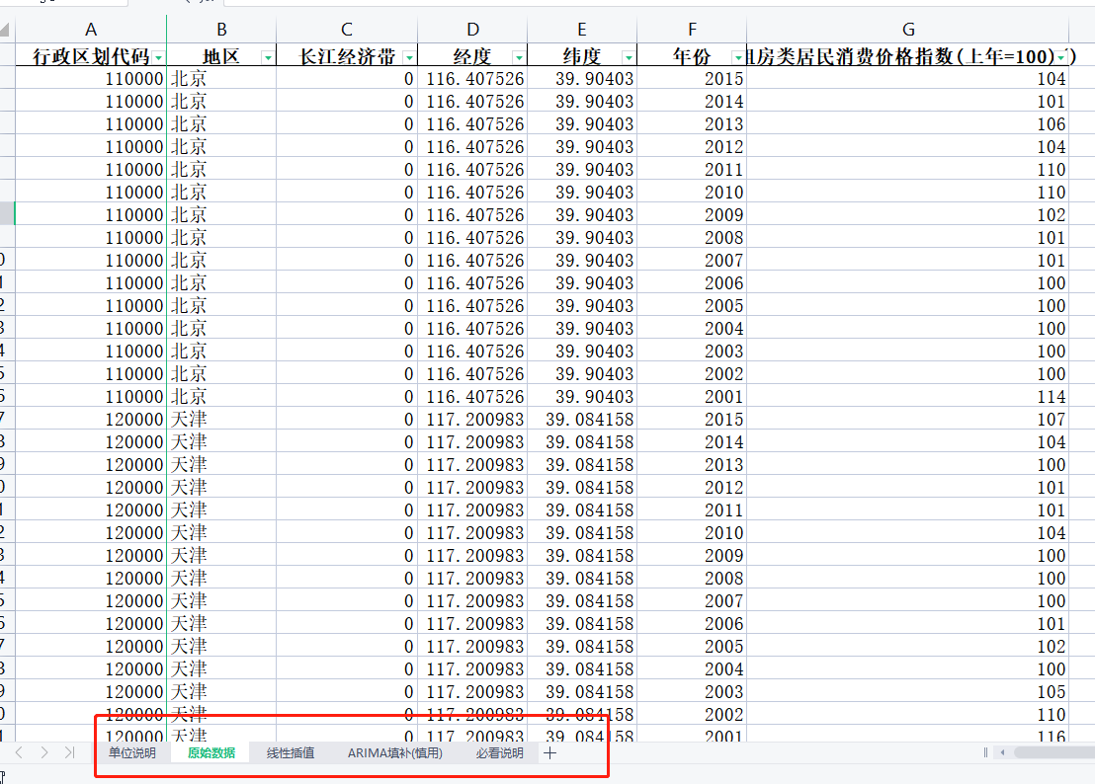Open the 经度 column filter dropdown
Viewport: 1095px width, 784px height.
519,57
